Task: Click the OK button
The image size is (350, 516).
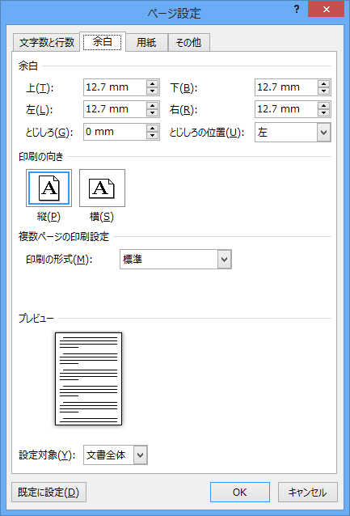Action: pyautogui.click(x=240, y=492)
